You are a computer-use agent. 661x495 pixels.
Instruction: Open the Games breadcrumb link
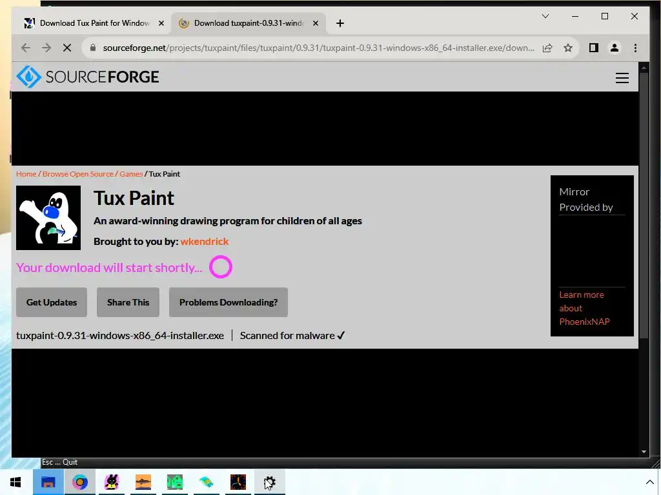point(131,174)
